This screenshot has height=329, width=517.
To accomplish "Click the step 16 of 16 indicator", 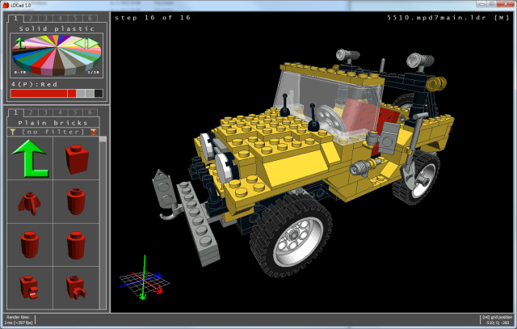I will point(150,17).
